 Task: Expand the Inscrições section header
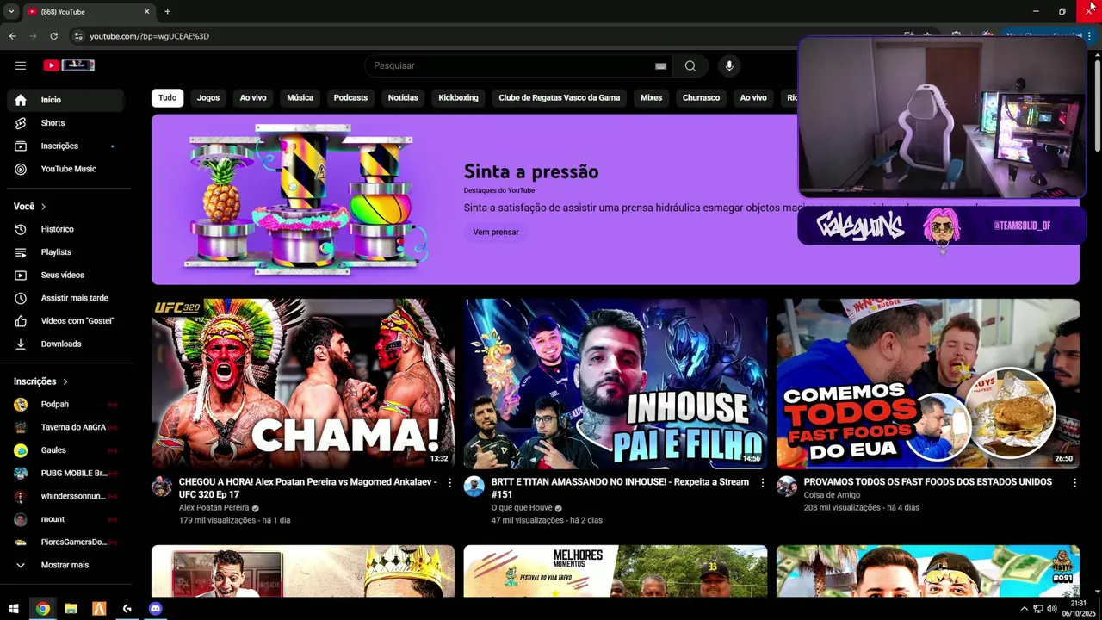click(41, 381)
